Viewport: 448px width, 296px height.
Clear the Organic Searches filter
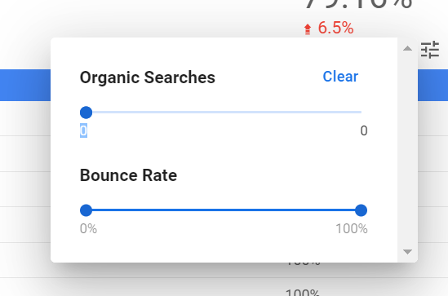coord(340,77)
